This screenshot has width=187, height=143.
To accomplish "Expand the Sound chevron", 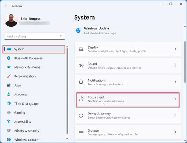I will click(175, 66).
